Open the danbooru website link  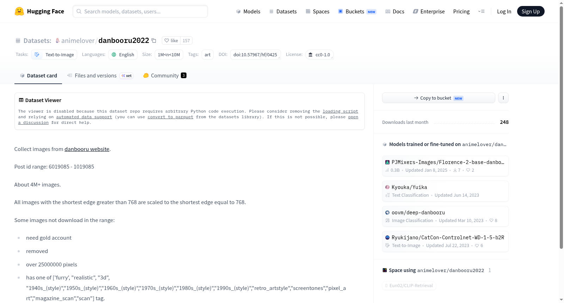coord(87,149)
